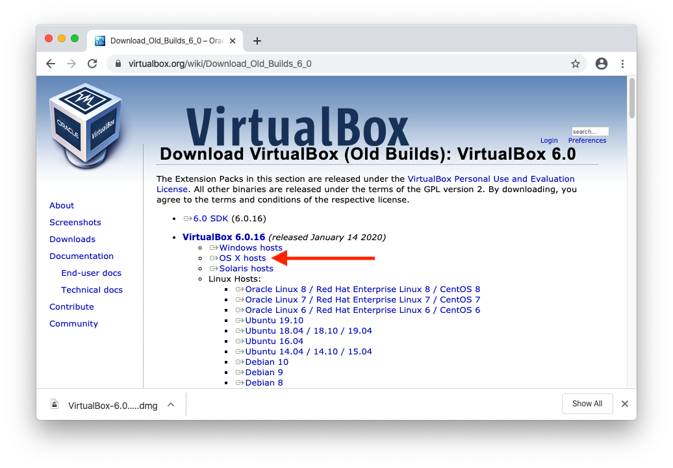Screen dimensions: 673x468
Task: Click the VirtualBox 6.0.16 heading link
Action: [223, 237]
